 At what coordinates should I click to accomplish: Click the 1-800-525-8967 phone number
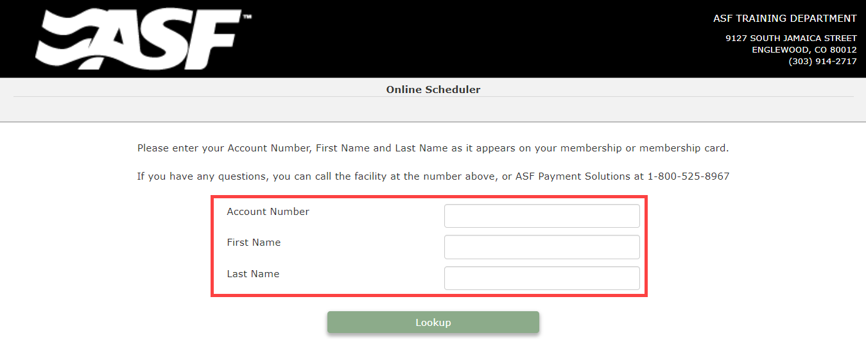click(x=688, y=176)
